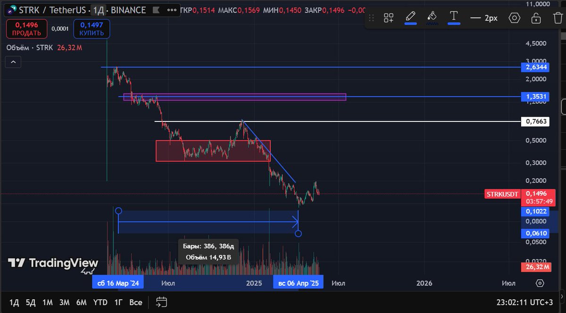This screenshot has width=566, height=313.
Task: Open the timezone menu 23:02:11 UTC+3
Action: coord(524,302)
